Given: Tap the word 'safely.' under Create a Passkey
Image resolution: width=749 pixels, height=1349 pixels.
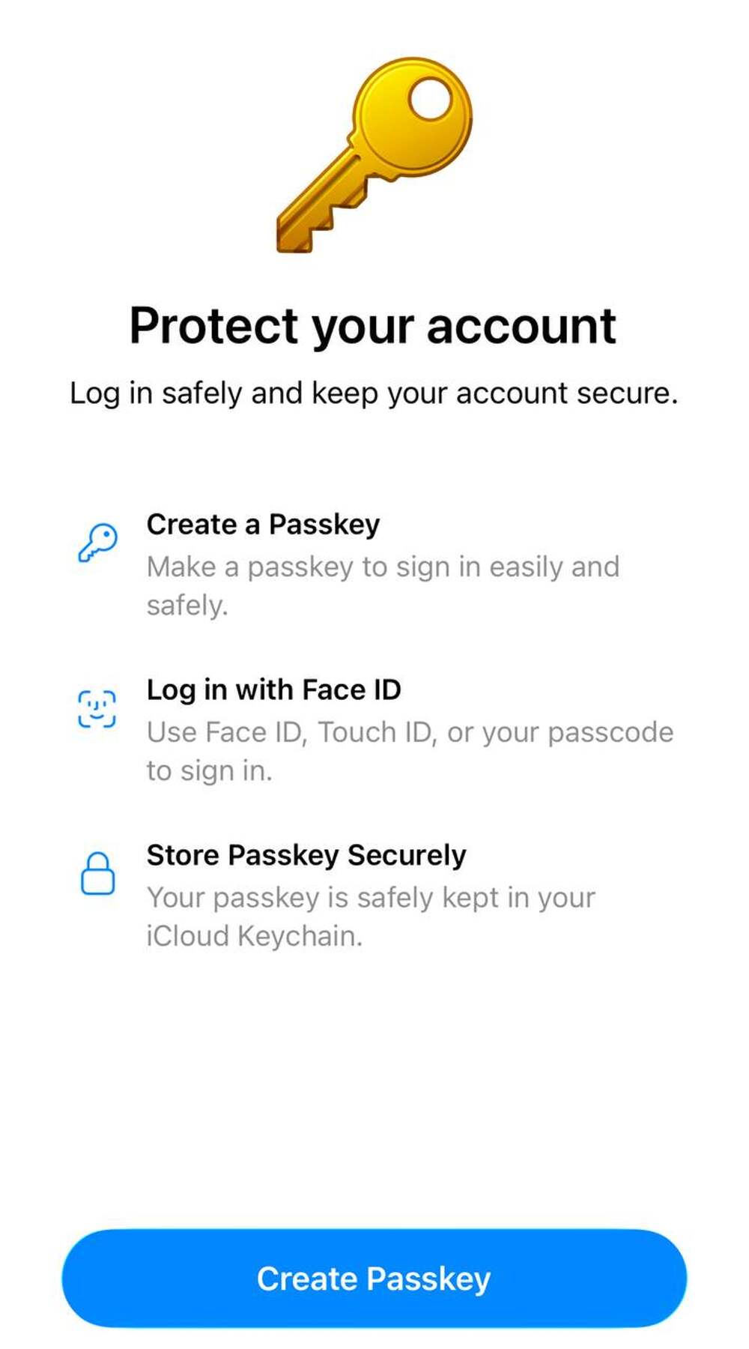Looking at the screenshot, I should (187, 606).
